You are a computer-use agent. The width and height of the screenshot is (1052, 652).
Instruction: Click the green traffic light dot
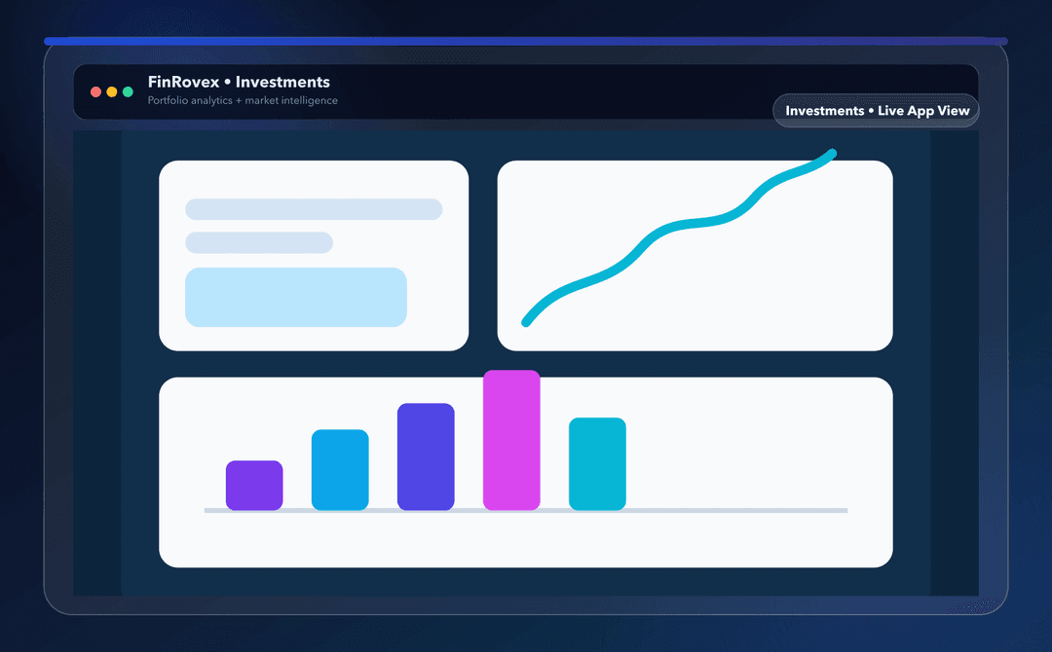click(x=127, y=91)
